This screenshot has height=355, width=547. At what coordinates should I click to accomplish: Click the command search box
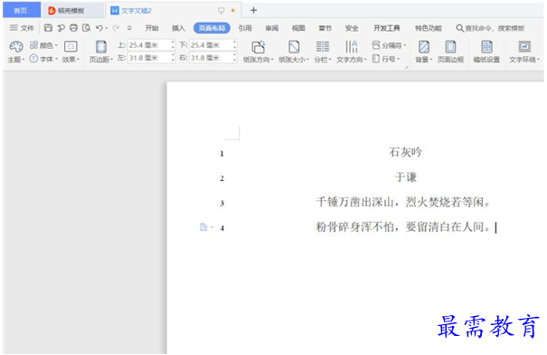pos(490,28)
